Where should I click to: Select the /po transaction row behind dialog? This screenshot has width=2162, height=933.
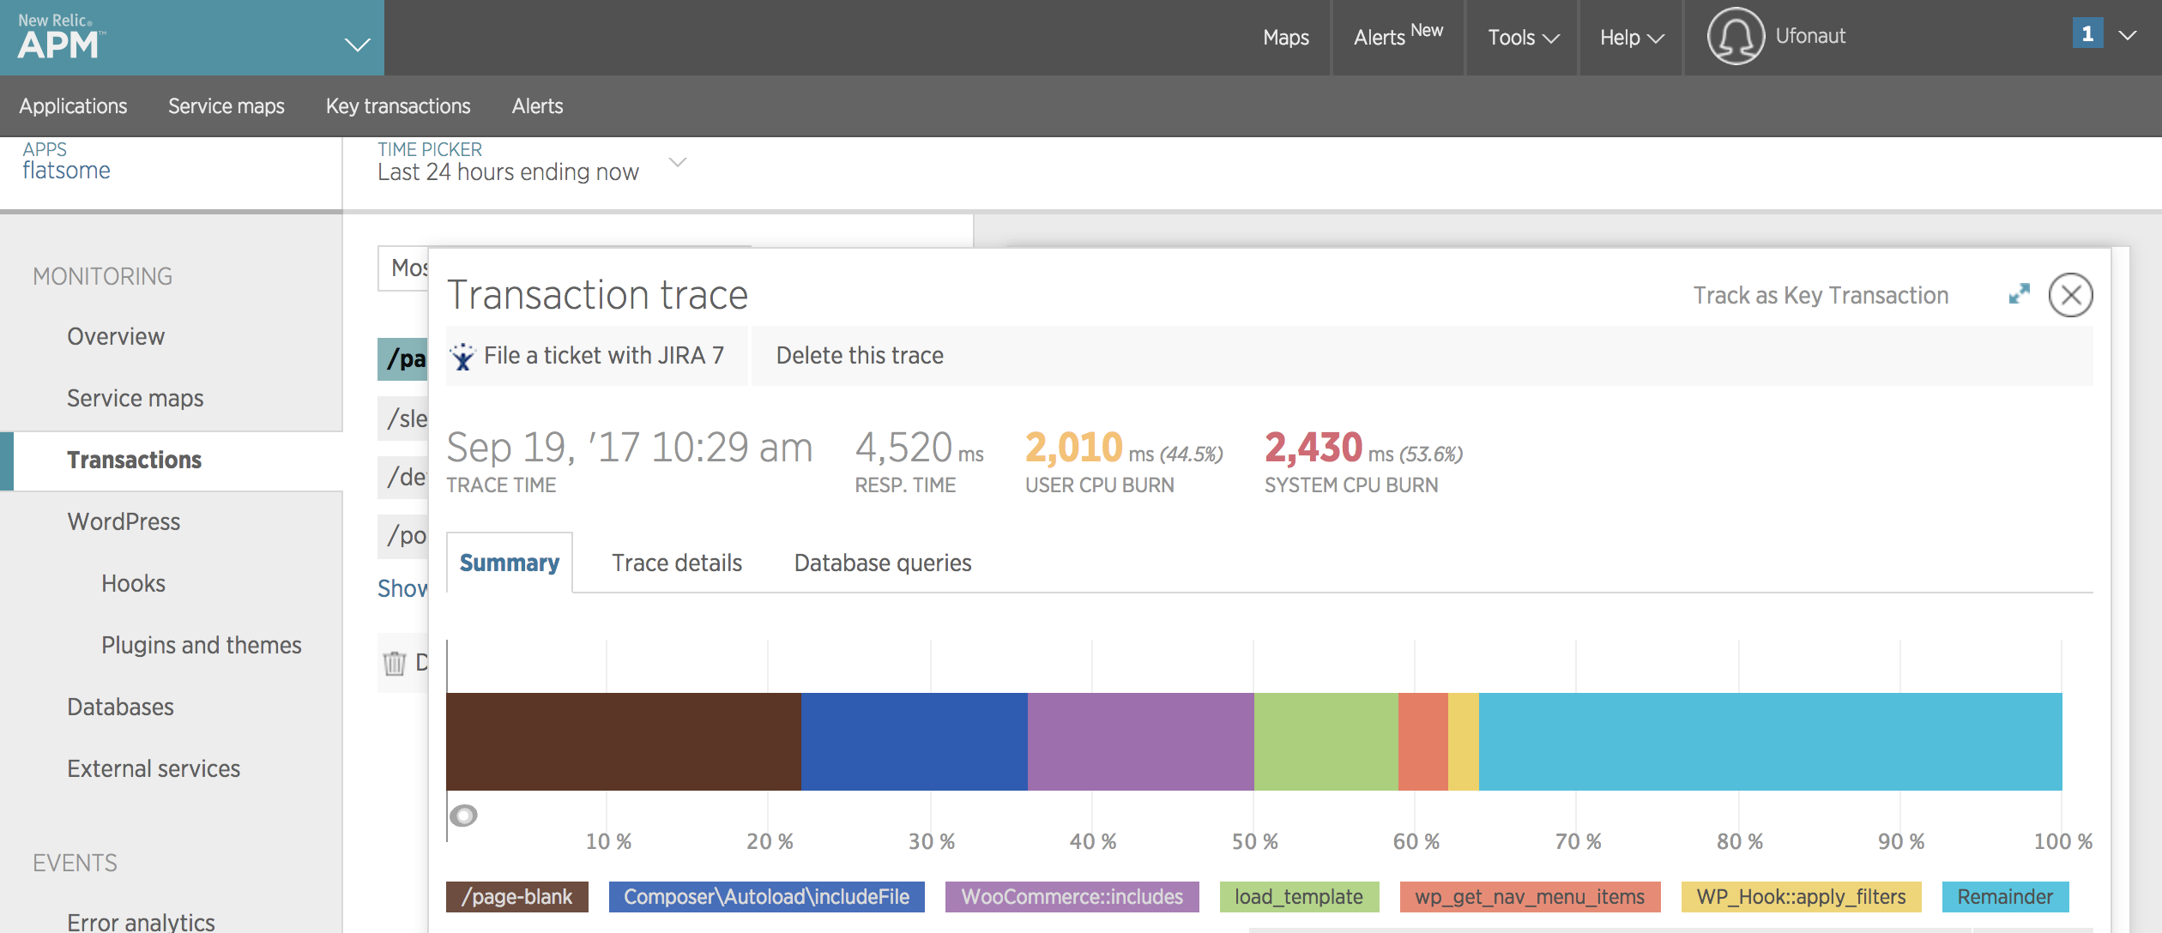click(403, 536)
